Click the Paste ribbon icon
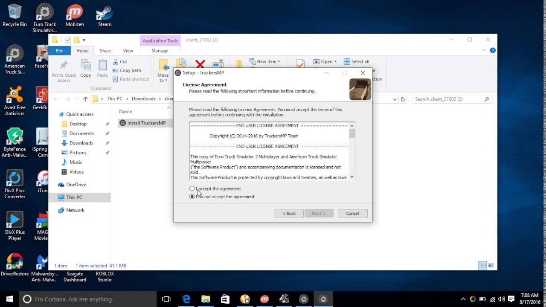The image size is (546, 307). (102, 69)
